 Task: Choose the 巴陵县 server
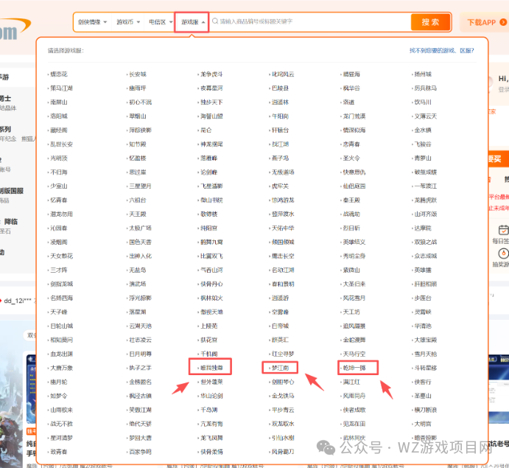click(280, 88)
